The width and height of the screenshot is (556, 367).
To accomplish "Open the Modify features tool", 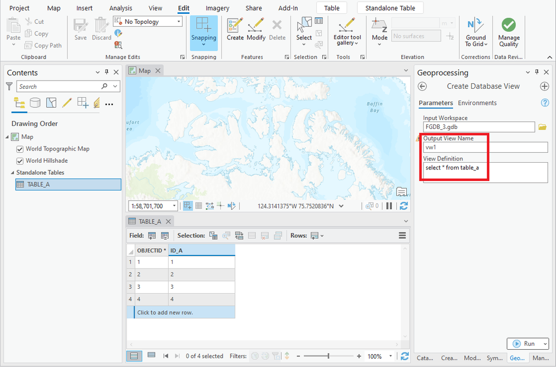I will point(255,29).
